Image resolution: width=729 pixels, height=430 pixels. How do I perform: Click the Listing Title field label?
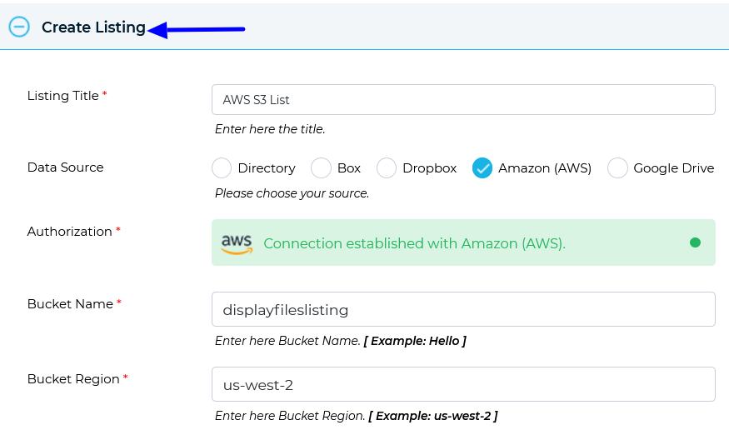coord(62,96)
